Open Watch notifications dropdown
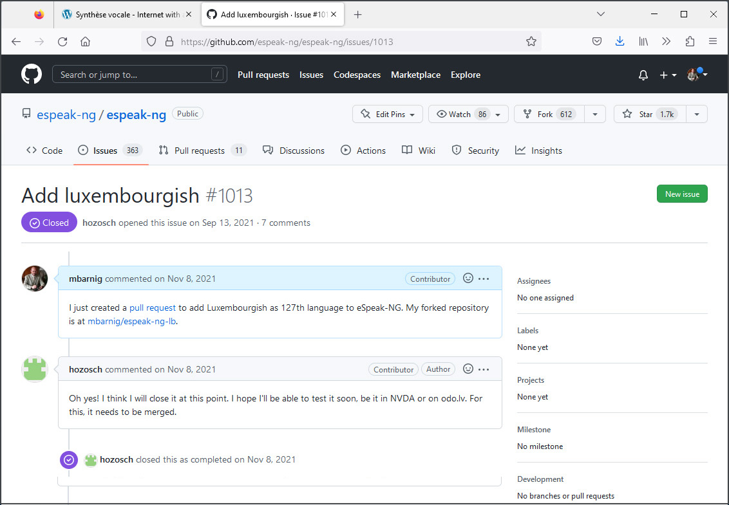The width and height of the screenshot is (729, 505). 468,115
